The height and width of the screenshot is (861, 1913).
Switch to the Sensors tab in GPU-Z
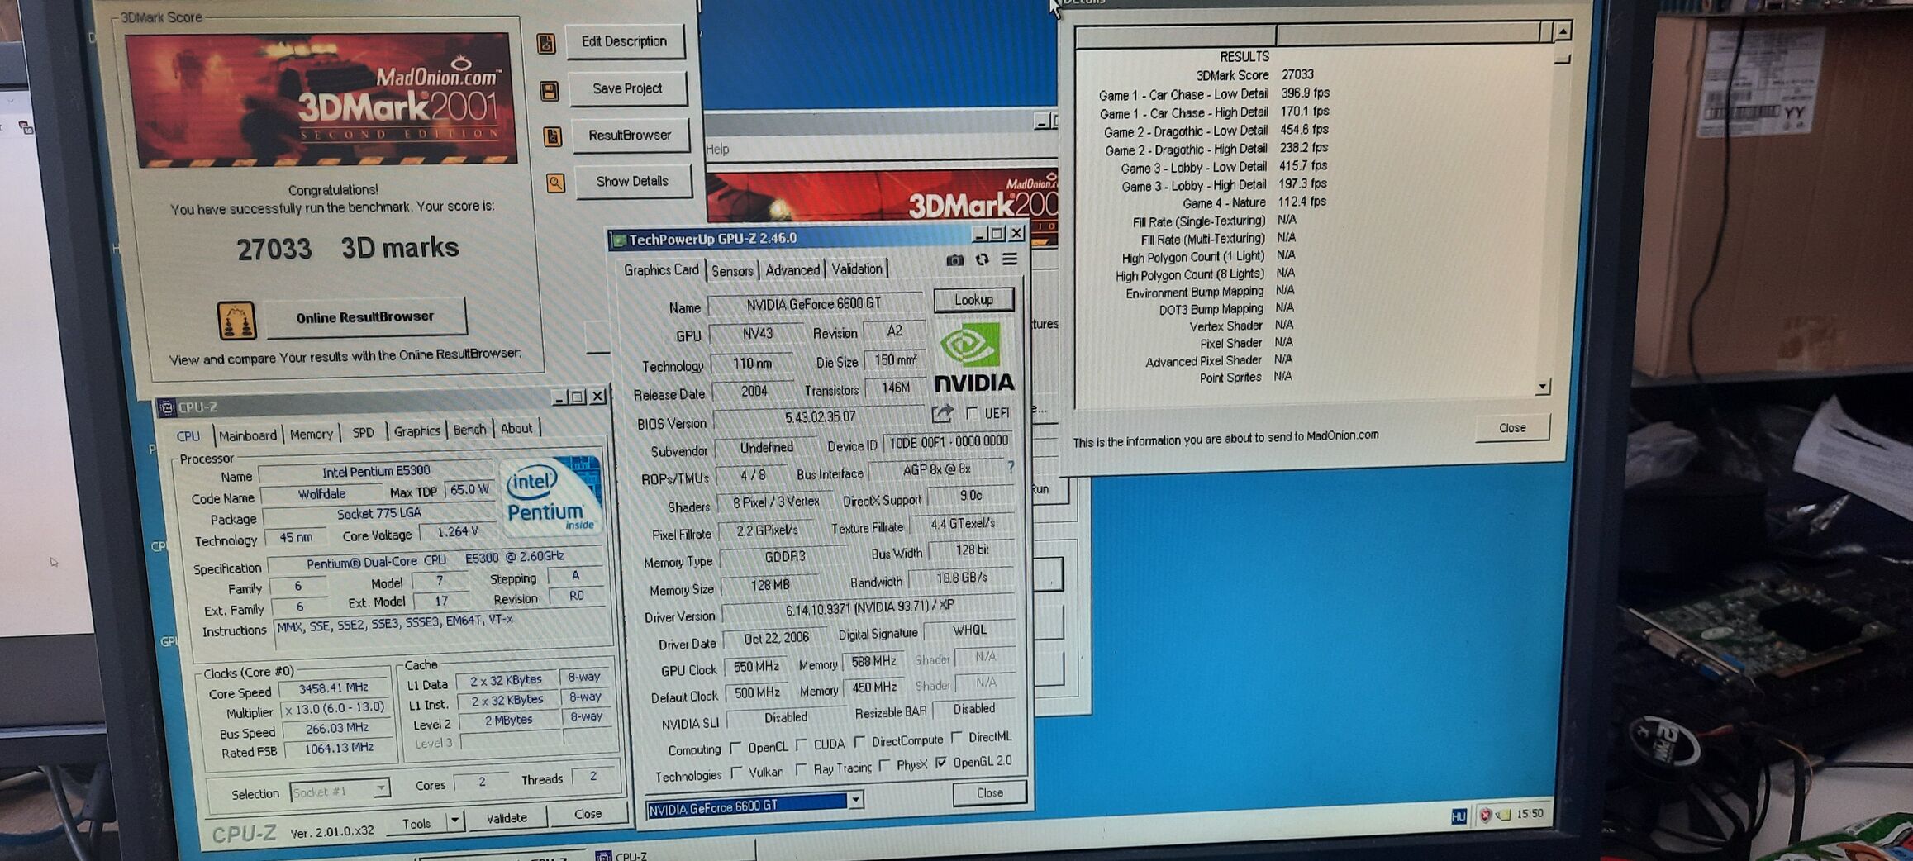pyautogui.click(x=732, y=271)
